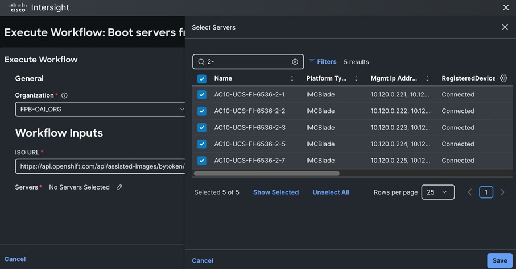Open the Rows per page dropdown

[x=438, y=192]
